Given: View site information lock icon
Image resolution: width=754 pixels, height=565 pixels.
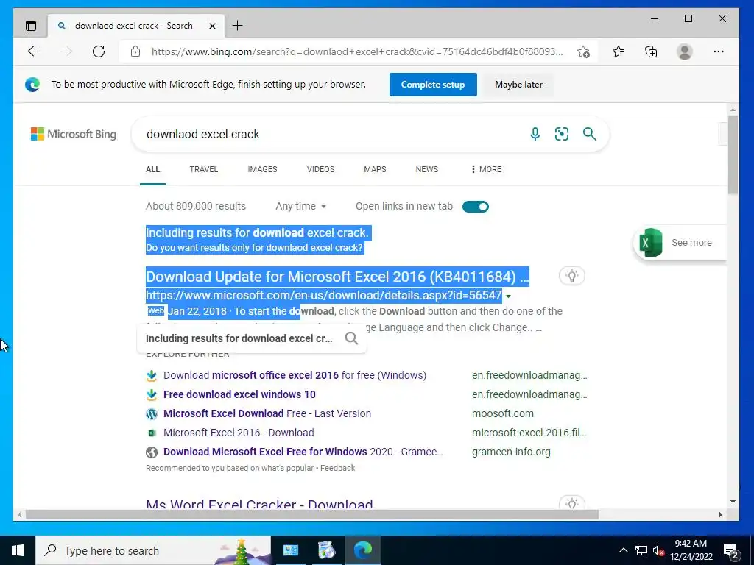Looking at the screenshot, I should [x=135, y=51].
